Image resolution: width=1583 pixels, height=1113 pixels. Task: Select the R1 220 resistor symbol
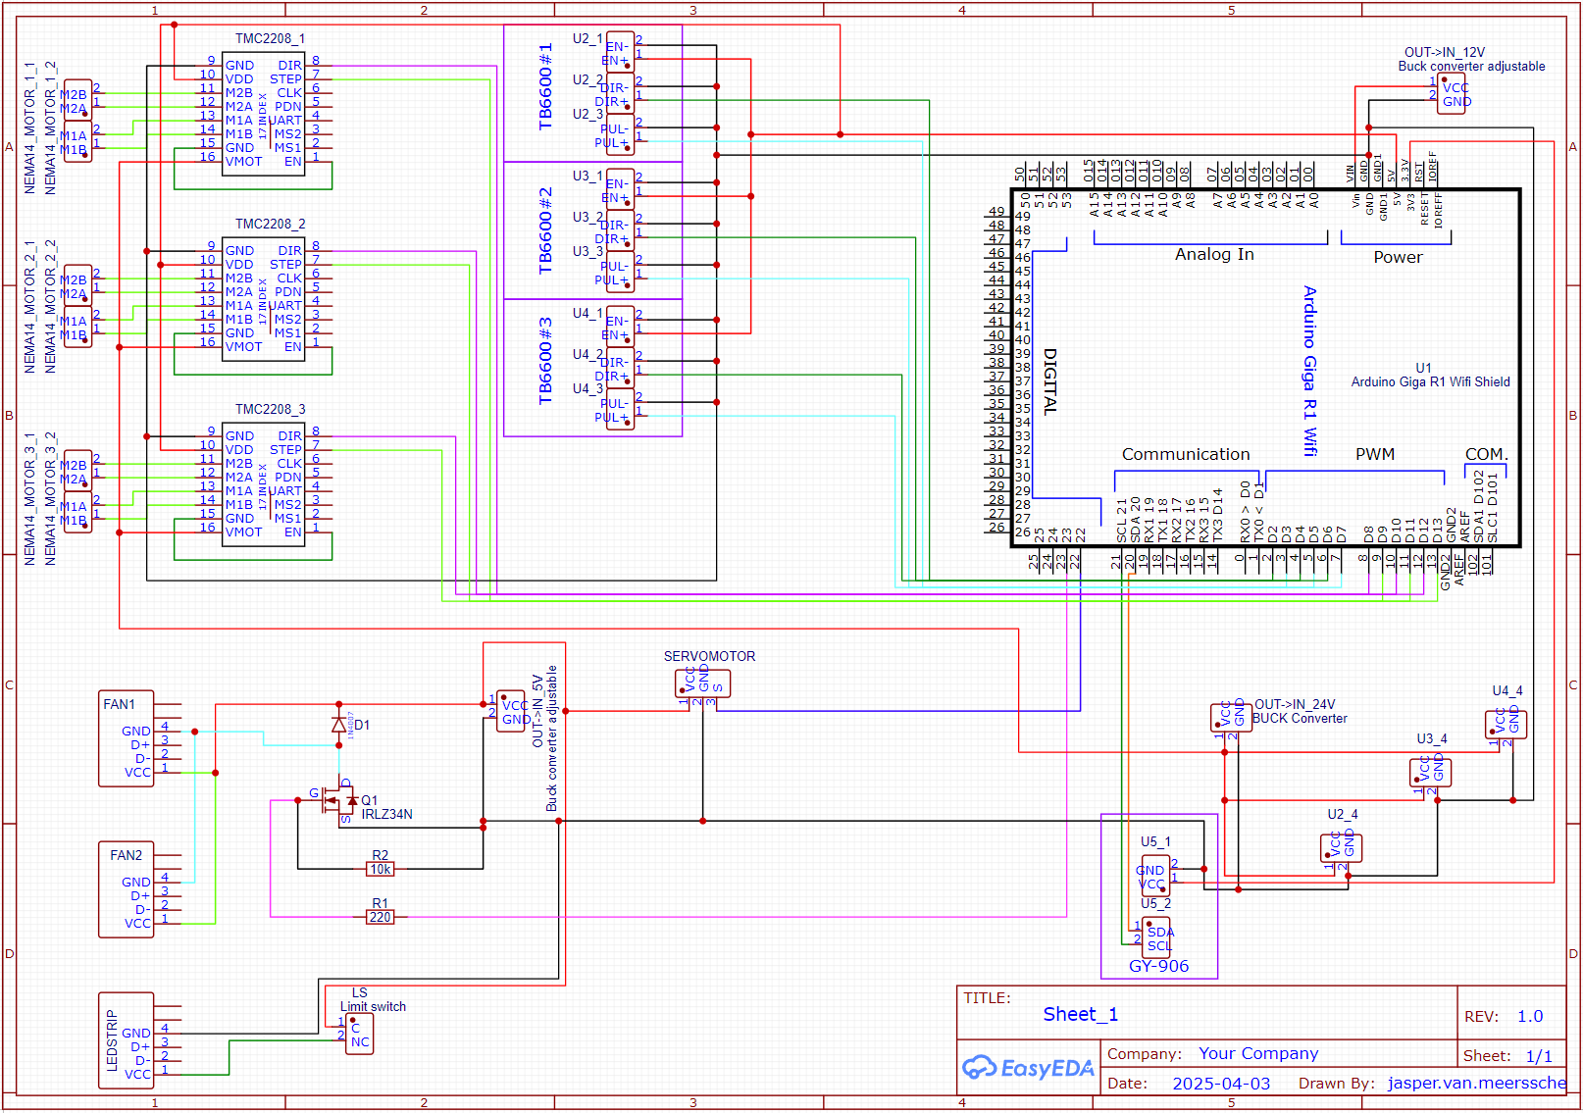click(380, 917)
